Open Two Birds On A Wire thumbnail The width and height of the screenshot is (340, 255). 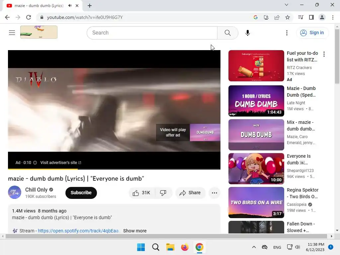coord(256,202)
